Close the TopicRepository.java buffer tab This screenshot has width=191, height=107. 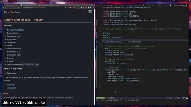click(x=142, y=5)
